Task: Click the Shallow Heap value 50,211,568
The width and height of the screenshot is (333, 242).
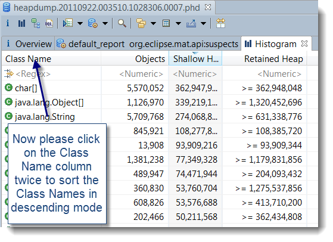Action: 197,217
